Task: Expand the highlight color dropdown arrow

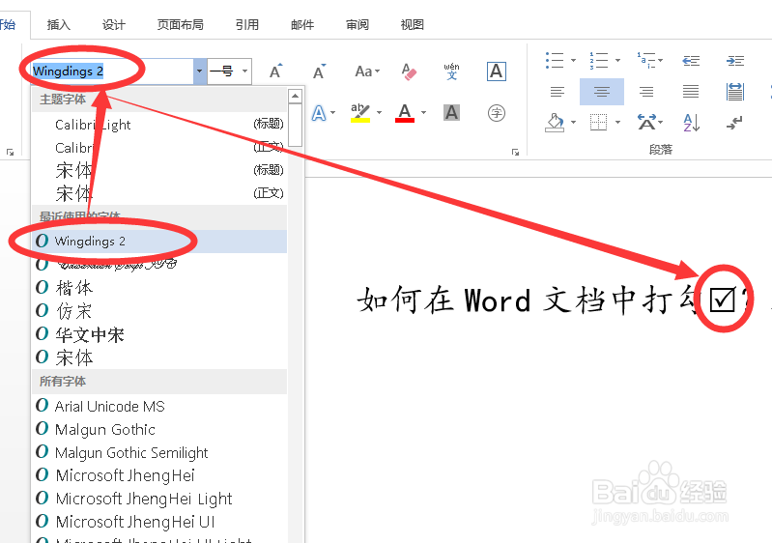Action: pyautogui.click(x=379, y=113)
